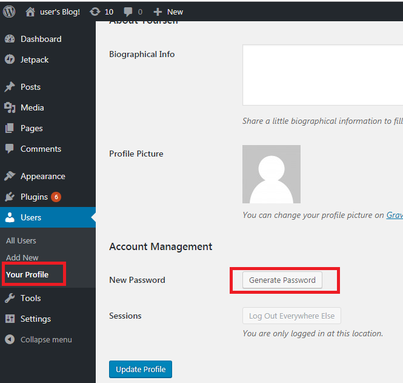
Task: Click the Appearance paintbrush icon
Action: [x=10, y=176]
